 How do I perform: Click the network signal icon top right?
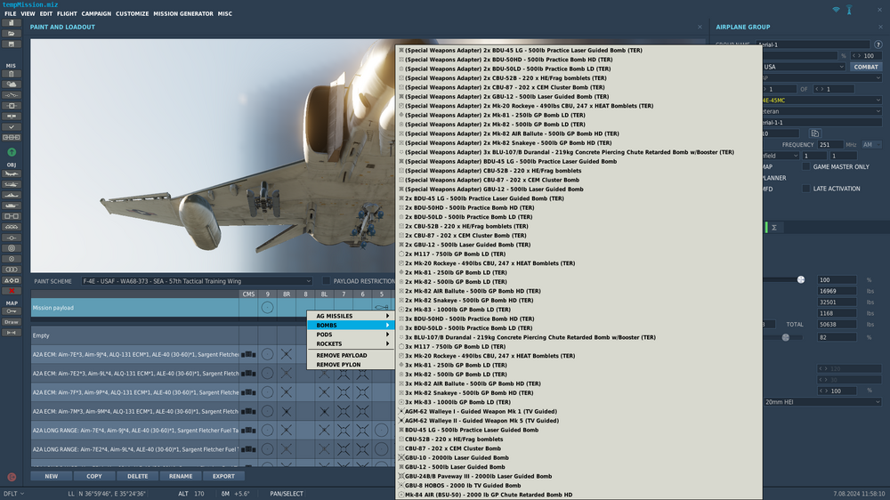tap(836, 10)
